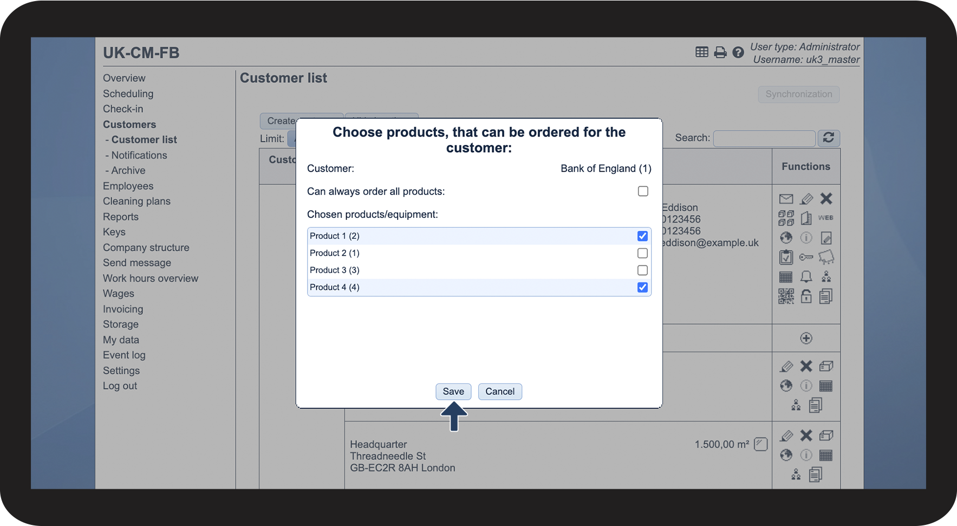Open the table view icon in header

coord(702,52)
